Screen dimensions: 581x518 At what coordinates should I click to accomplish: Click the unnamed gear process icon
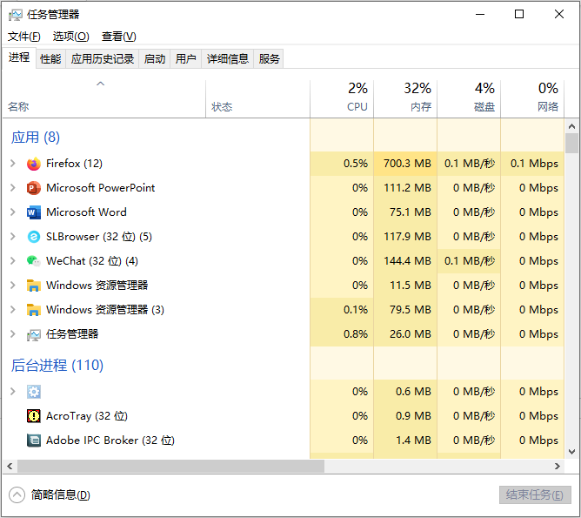34,392
